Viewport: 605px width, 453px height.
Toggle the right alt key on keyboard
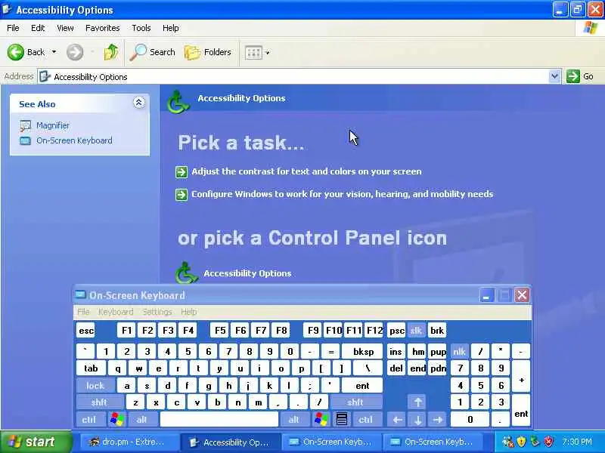pos(294,419)
